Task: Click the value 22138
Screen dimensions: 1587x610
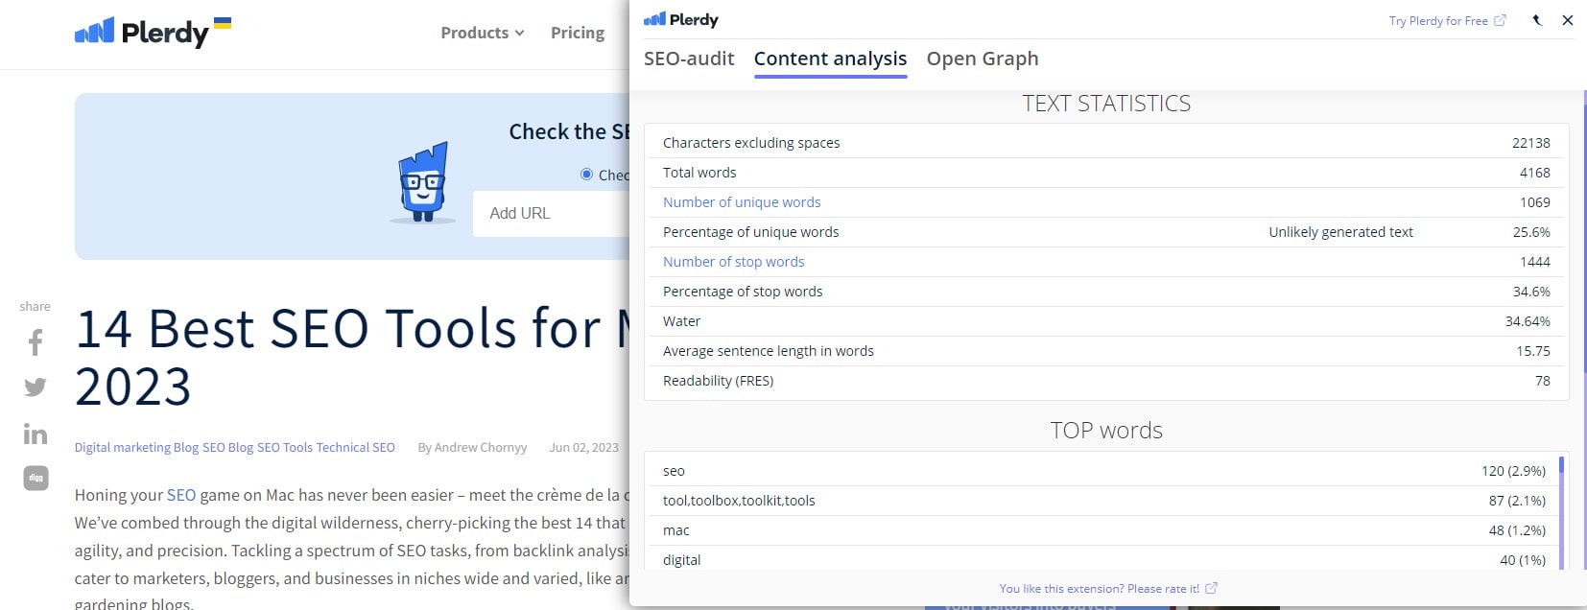Action: pos(1531,143)
